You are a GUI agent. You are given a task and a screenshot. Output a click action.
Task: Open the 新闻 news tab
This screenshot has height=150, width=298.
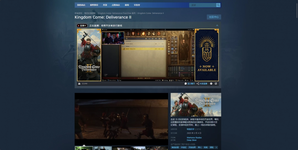pos(127,5)
